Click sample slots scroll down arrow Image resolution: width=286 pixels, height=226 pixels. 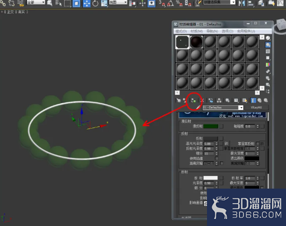click(x=262, y=88)
